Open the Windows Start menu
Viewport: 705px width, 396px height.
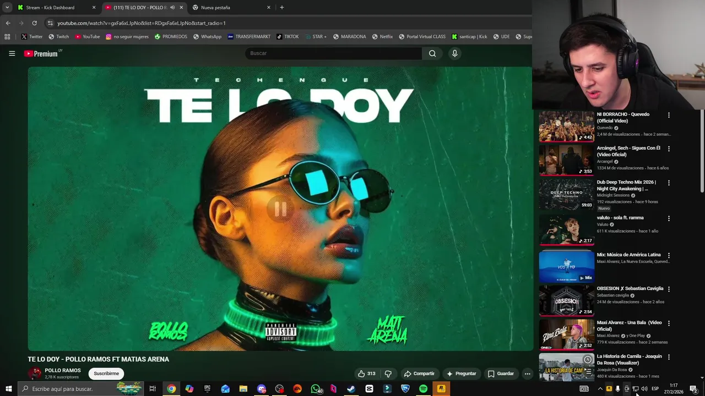click(8, 389)
